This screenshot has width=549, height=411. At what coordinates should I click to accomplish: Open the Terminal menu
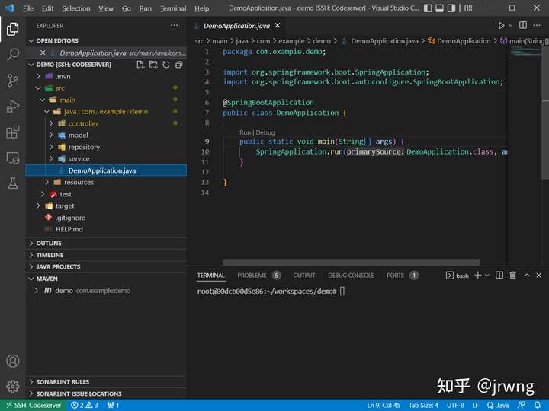tap(173, 8)
